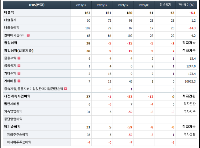Click the 10952.3 percent value

190,81
